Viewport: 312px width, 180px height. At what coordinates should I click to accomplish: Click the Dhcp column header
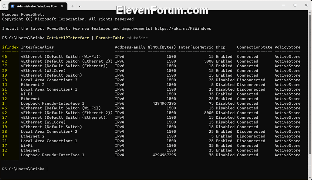[221, 47]
